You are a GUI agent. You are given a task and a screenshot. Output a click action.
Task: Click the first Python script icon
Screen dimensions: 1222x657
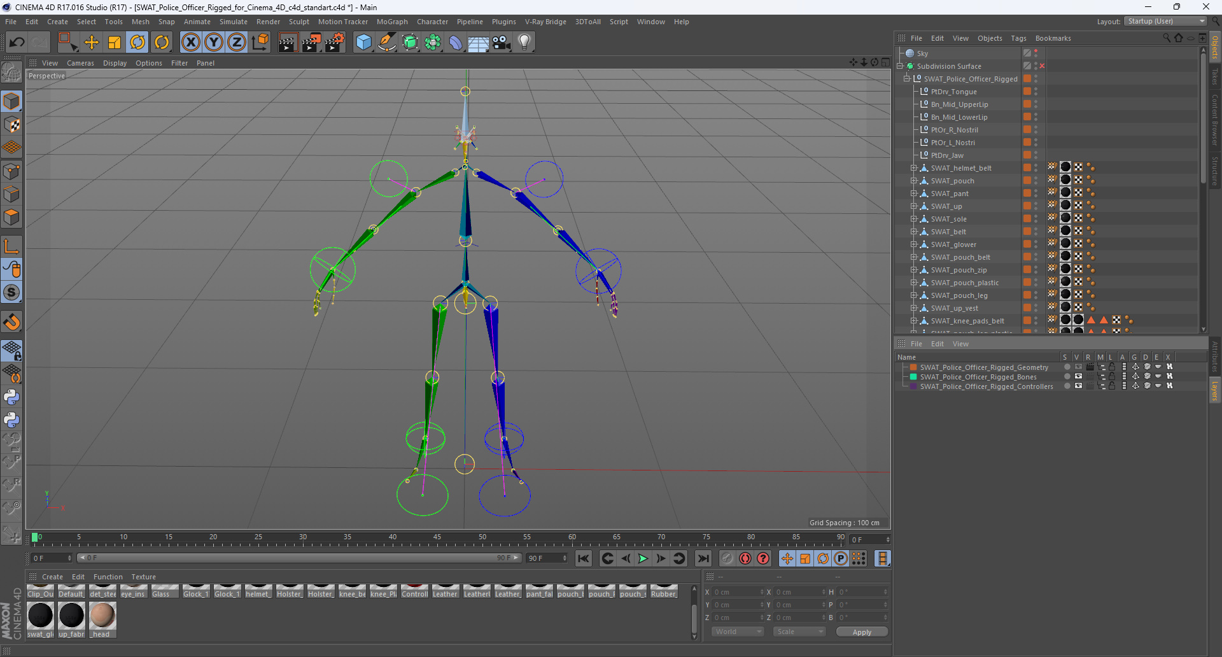11,397
